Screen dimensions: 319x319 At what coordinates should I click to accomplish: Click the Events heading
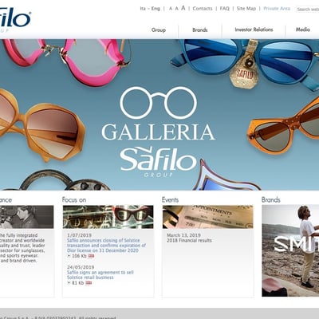(x=170, y=200)
